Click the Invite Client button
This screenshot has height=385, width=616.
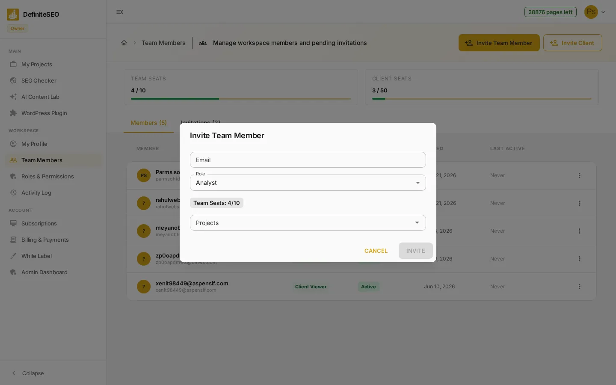(x=573, y=43)
